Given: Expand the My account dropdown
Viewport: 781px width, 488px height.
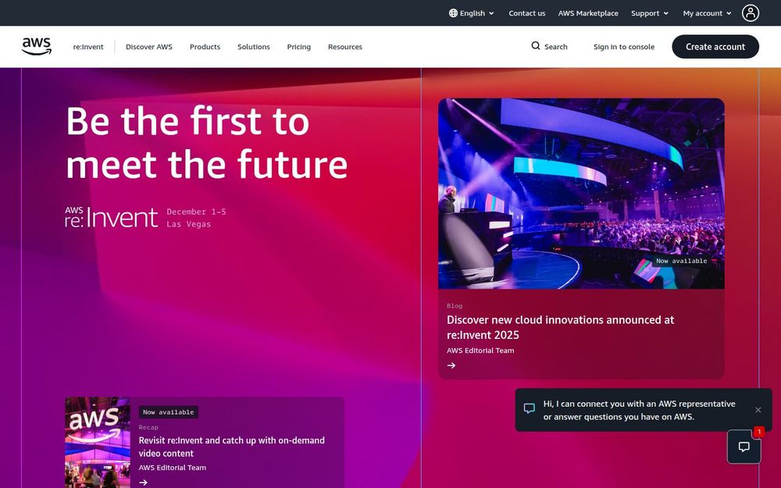Looking at the screenshot, I should [x=705, y=13].
